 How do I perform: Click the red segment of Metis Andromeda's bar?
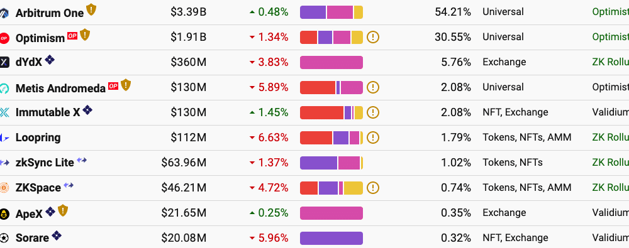[x=318, y=88]
